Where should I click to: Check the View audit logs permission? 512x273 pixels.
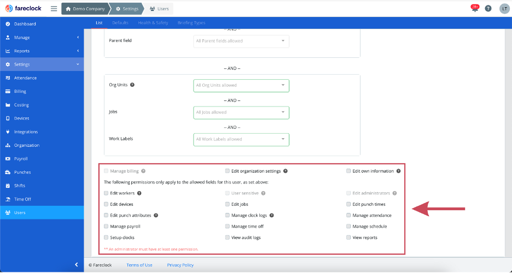227,238
